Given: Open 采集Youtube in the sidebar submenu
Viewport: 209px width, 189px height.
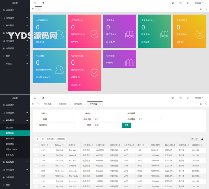Looking at the screenshot, I should point(11,149).
